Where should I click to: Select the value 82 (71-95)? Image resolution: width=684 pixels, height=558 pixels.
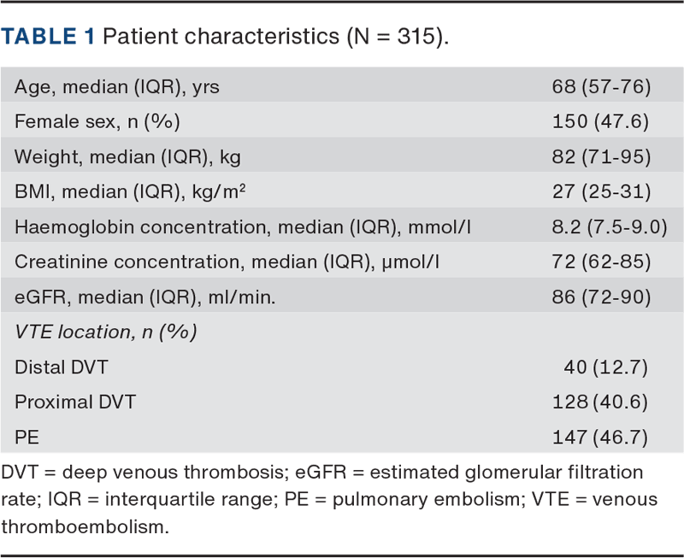[x=601, y=157]
